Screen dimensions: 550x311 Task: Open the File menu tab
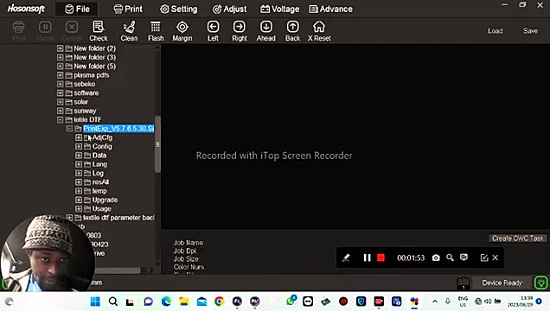(77, 10)
